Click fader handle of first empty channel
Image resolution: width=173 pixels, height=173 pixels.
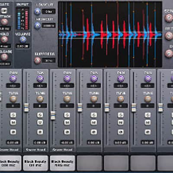tap(80, 108)
